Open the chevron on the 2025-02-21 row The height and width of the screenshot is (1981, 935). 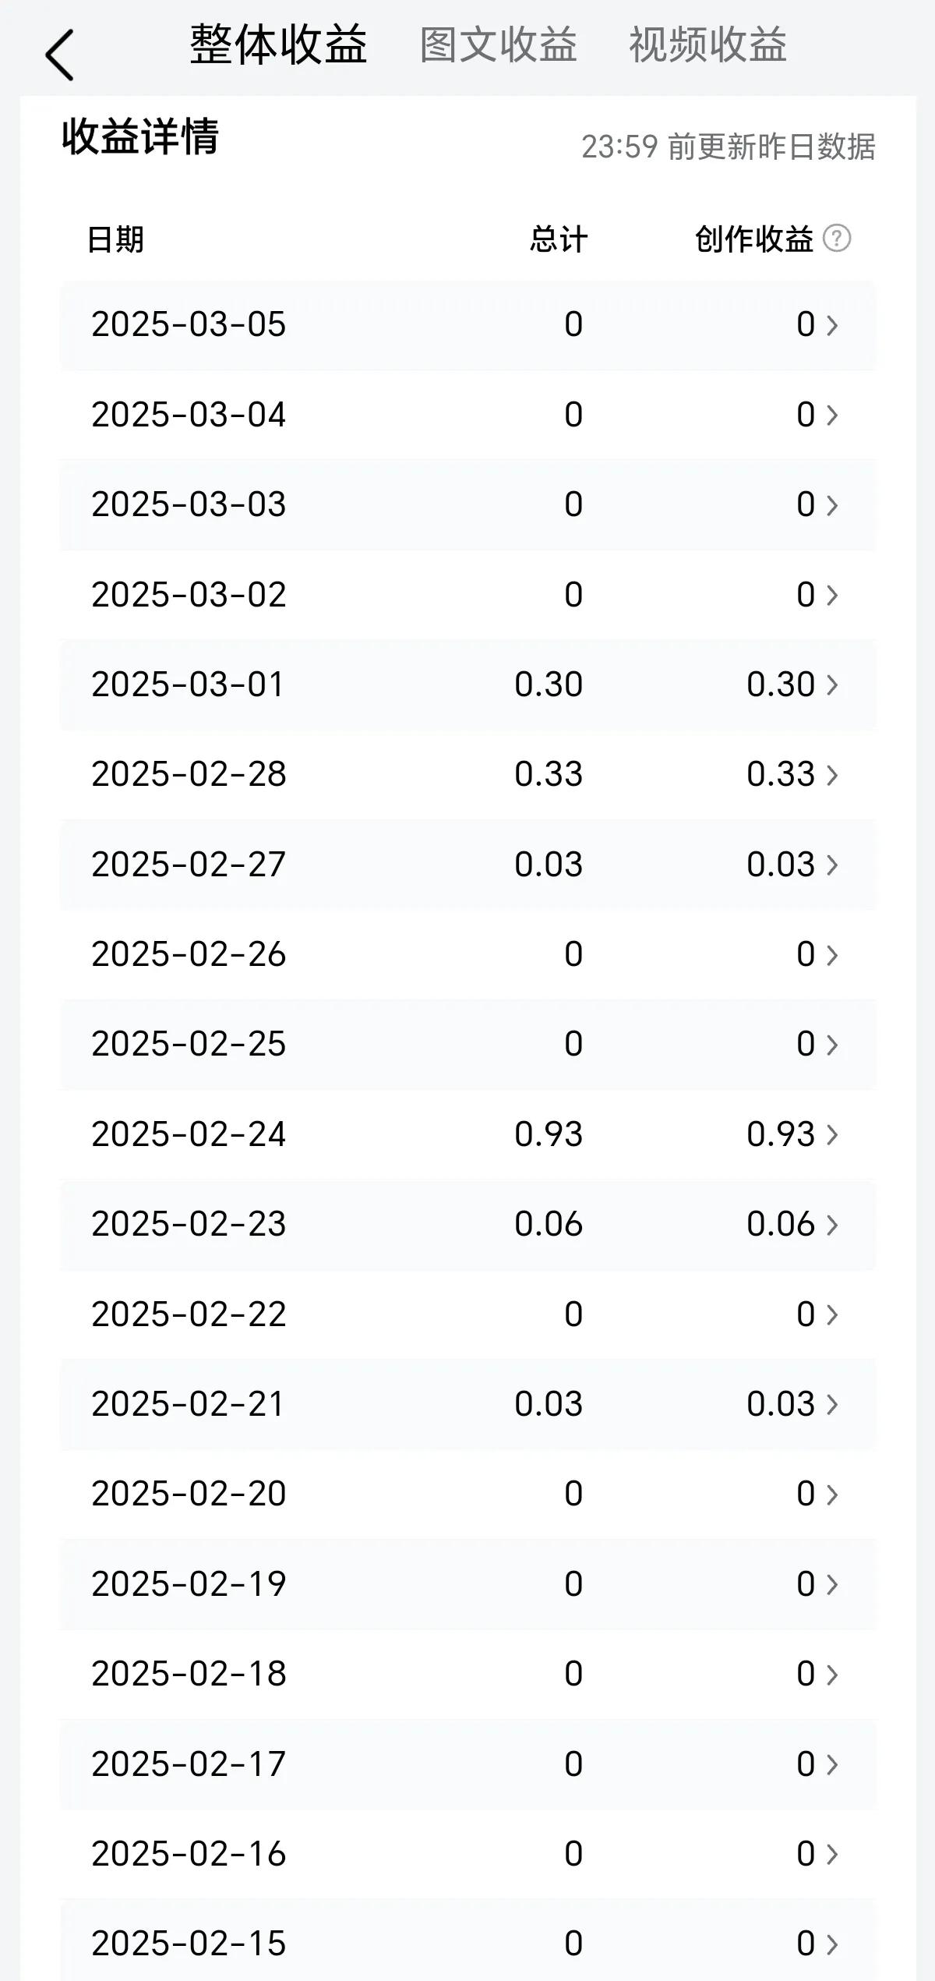click(832, 1405)
